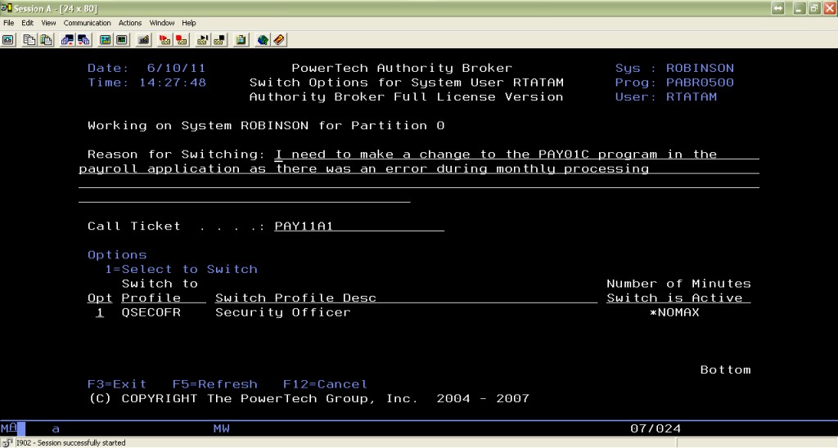Click the Print Screen toolbar icon
This screenshot has height=448, width=838.
click(x=8, y=40)
